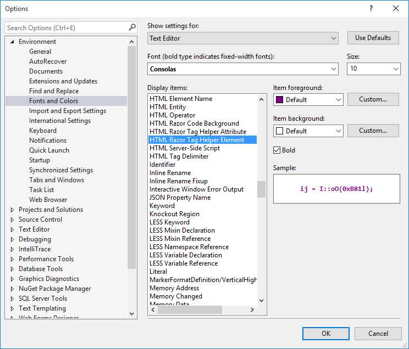This screenshot has height=349, width=409.
Task: Select HTML Razor Tag Helper Element
Action: coord(202,140)
